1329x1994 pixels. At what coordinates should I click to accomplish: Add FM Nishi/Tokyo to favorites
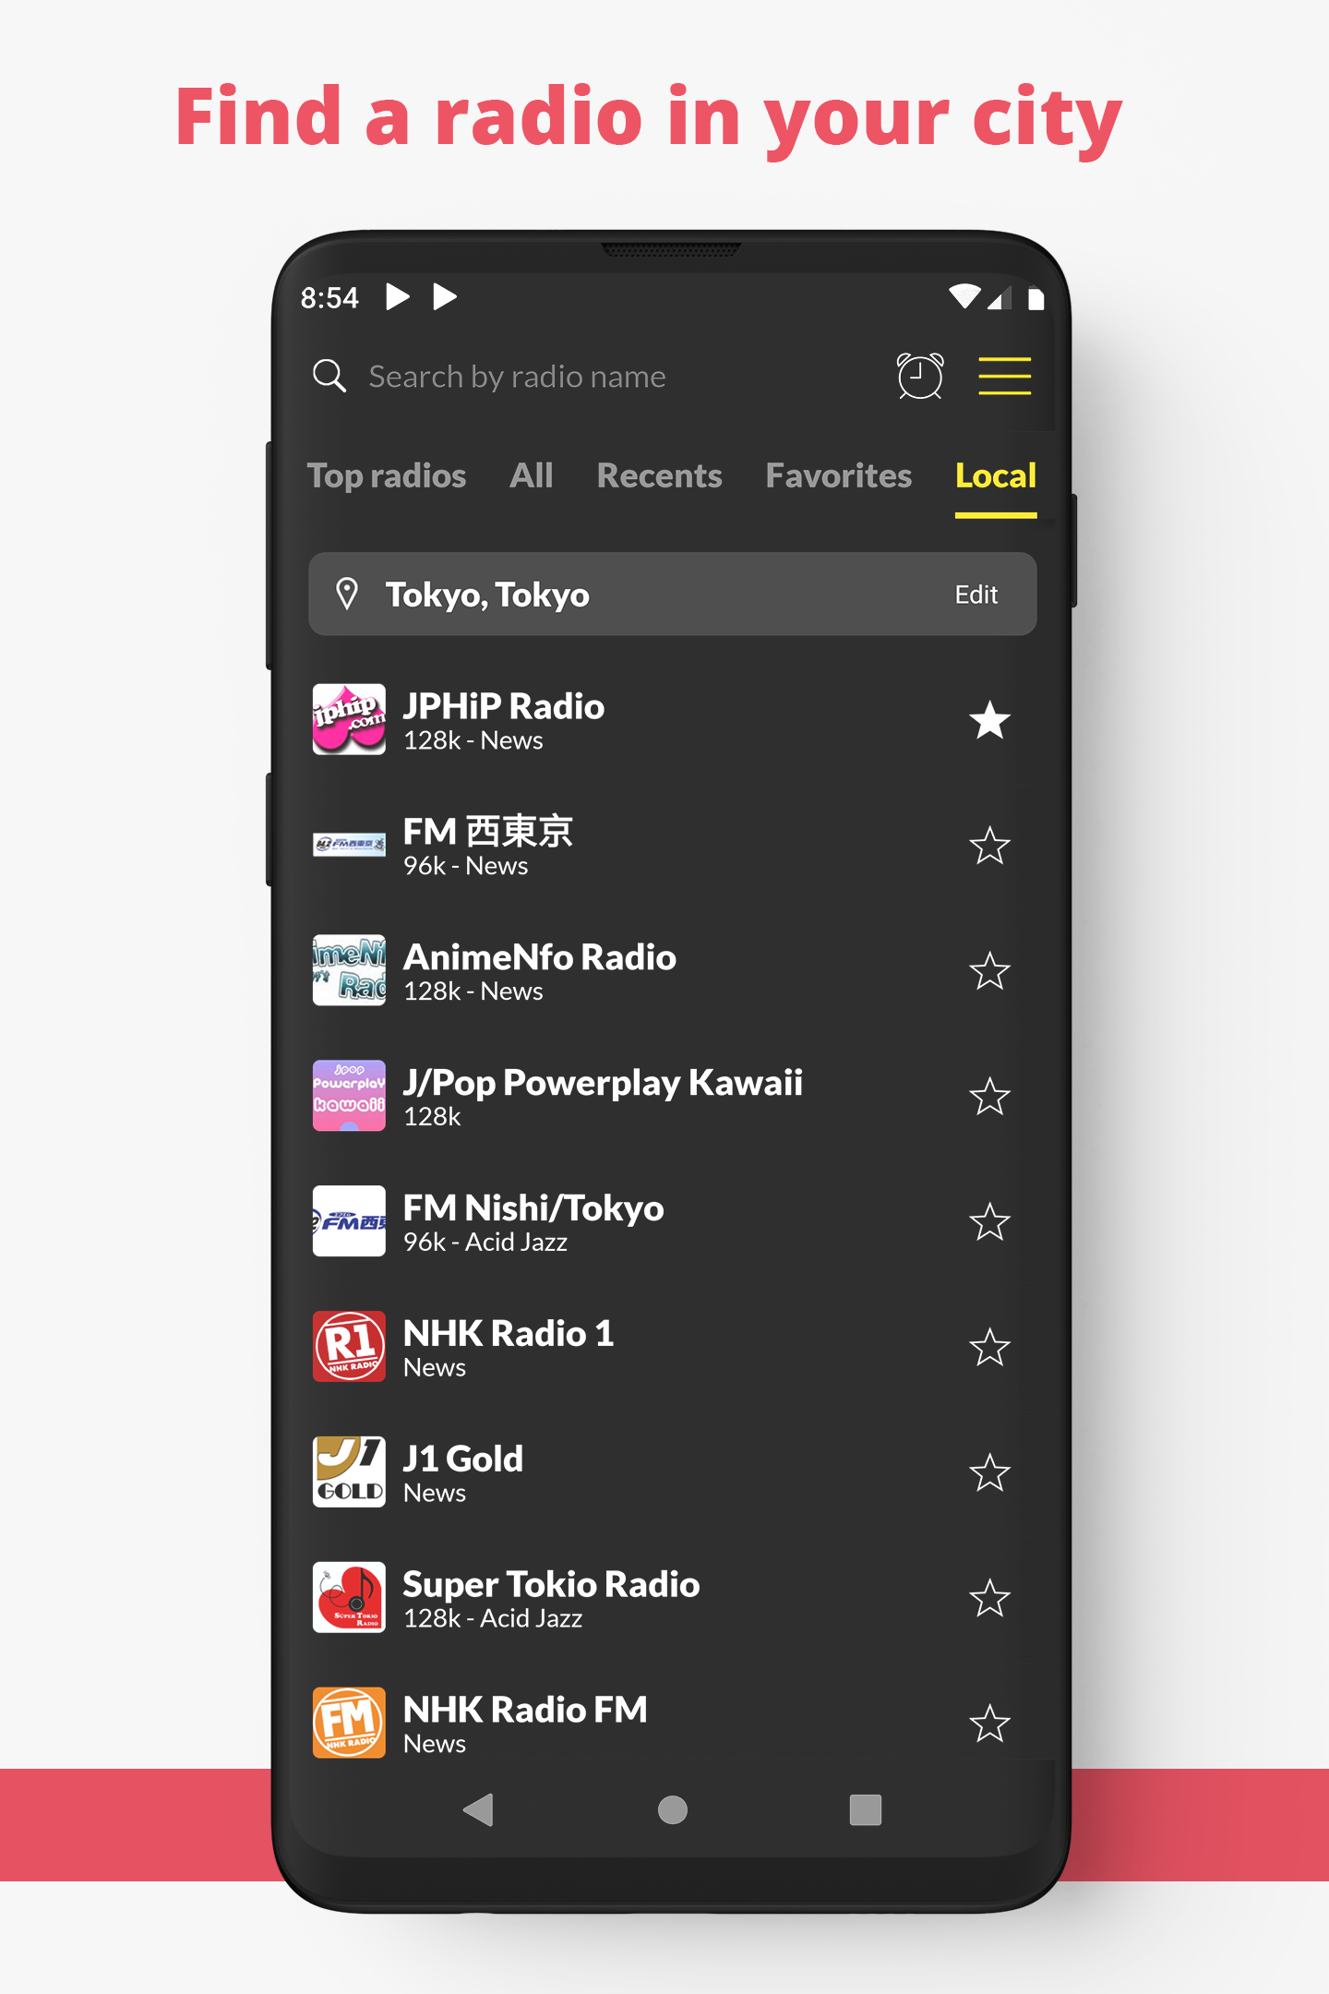tap(989, 1222)
